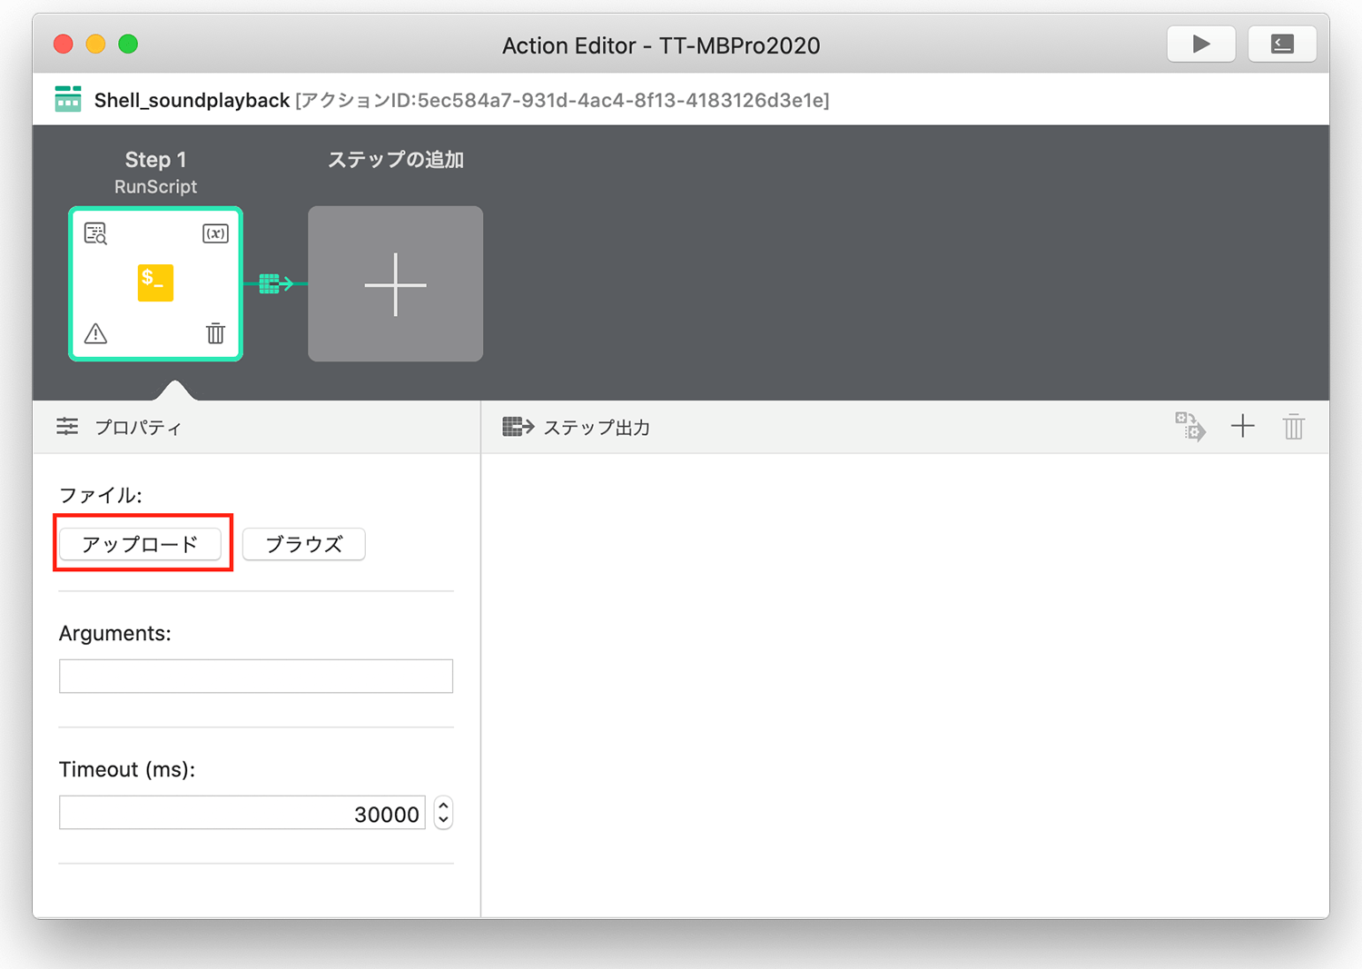The width and height of the screenshot is (1362, 969).
Task: Click the ステップの追加 label
Action: pyautogui.click(x=396, y=160)
